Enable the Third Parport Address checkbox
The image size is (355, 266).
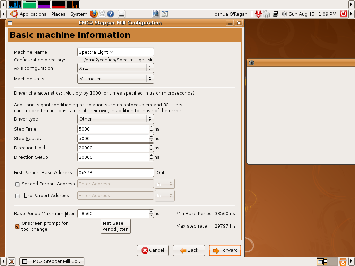(17, 196)
